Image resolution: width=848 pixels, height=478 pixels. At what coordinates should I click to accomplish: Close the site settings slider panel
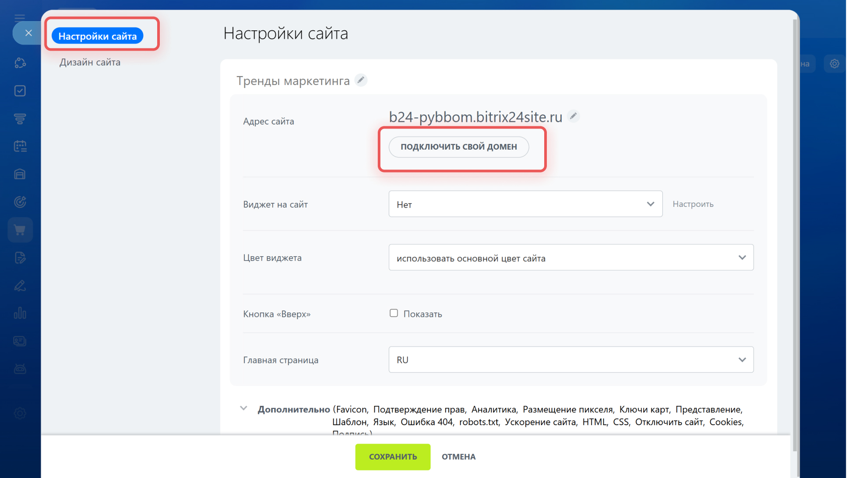28,33
